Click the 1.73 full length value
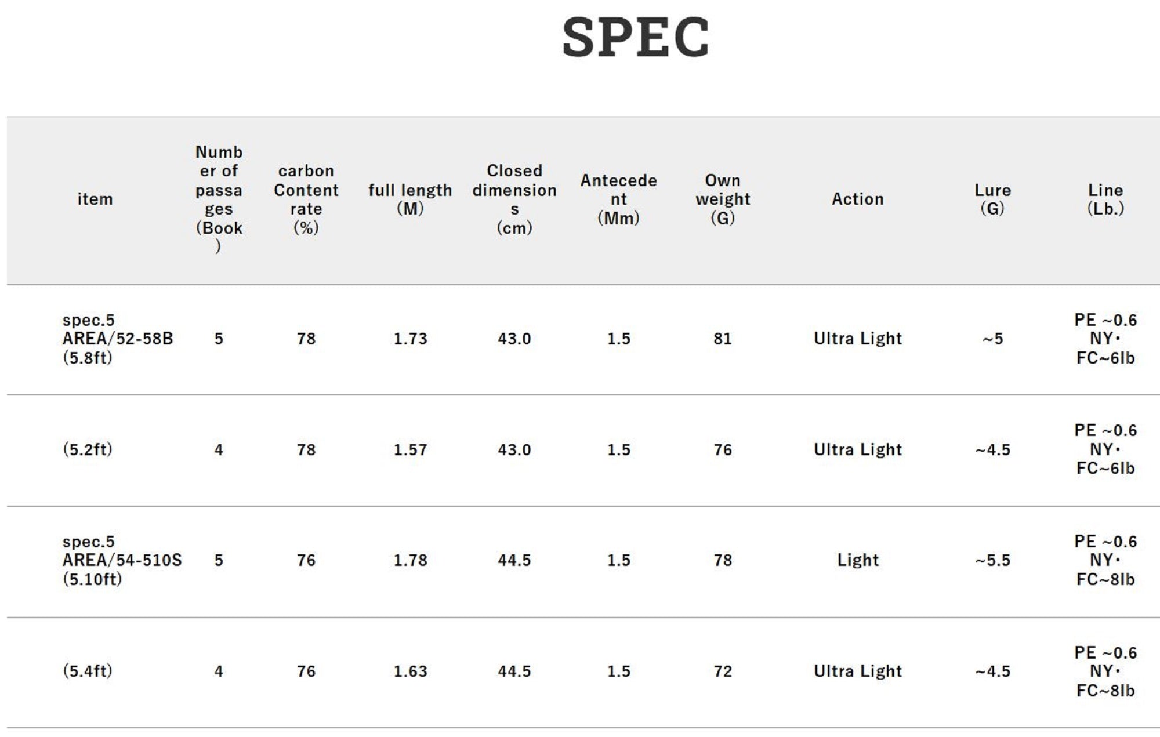1160x737 pixels. pyautogui.click(x=410, y=339)
